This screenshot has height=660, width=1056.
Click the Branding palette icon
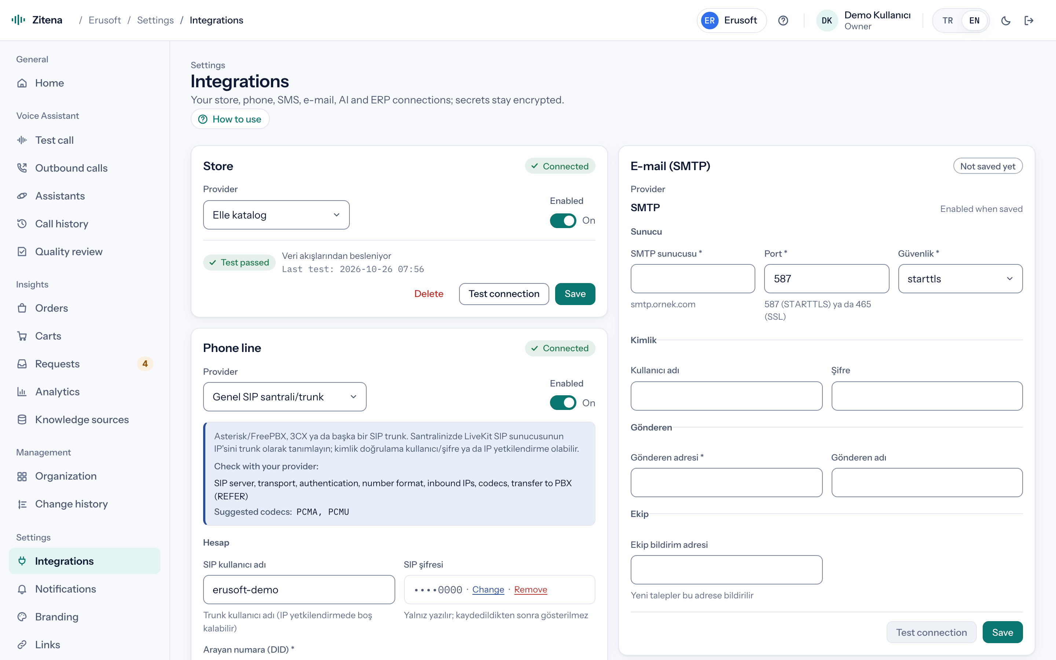22,617
